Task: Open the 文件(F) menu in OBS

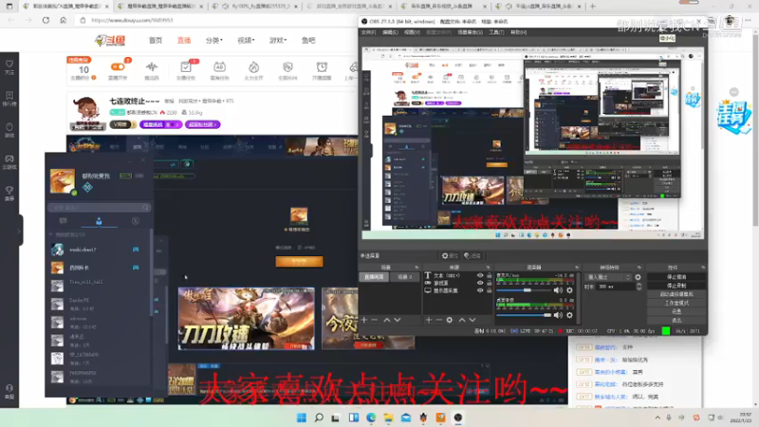Action: click(x=368, y=32)
